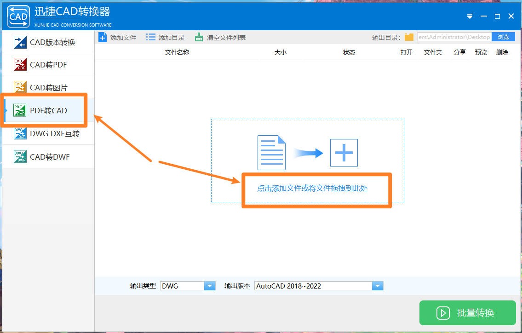Open the DWG dropdown arrow button
The width and height of the screenshot is (522, 333).
click(x=210, y=285)
